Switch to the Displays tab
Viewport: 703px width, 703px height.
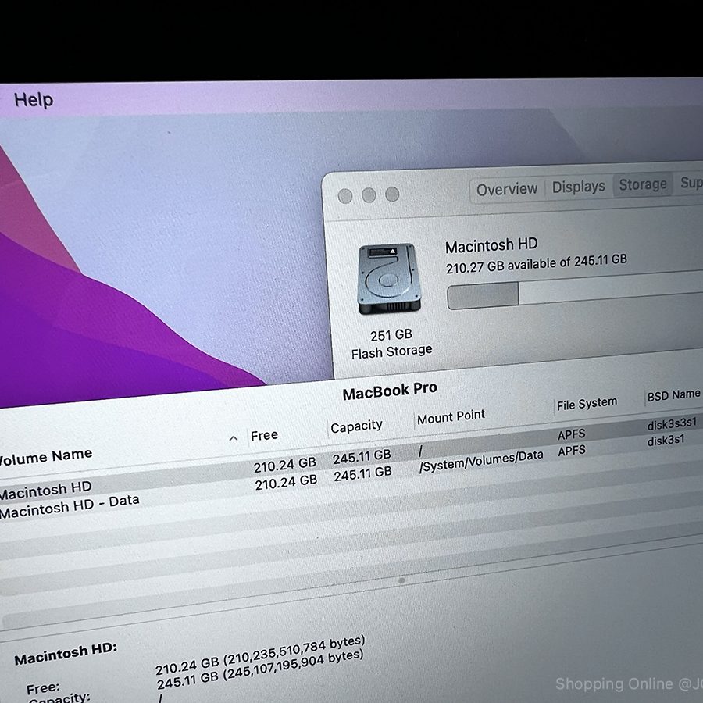[x=578, y=187]
